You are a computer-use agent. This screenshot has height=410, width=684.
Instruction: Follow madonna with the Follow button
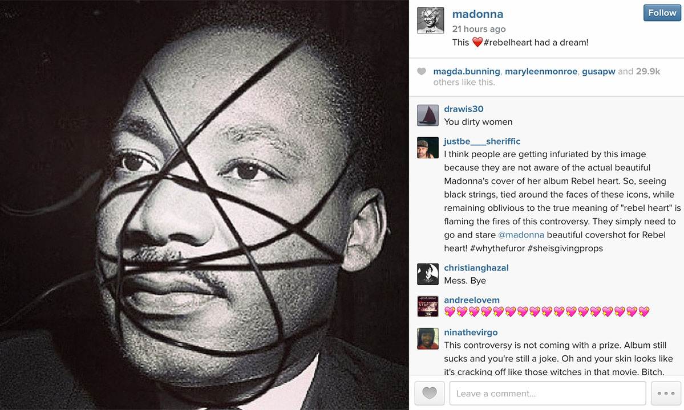(662, 13)
